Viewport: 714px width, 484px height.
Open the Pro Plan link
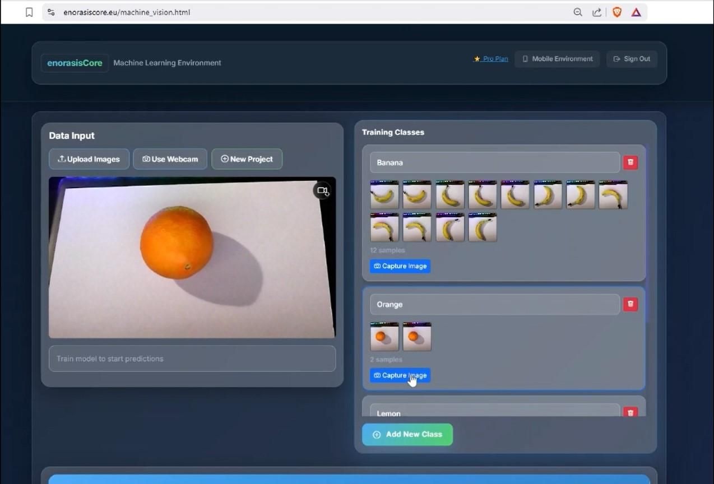point(491,59)
